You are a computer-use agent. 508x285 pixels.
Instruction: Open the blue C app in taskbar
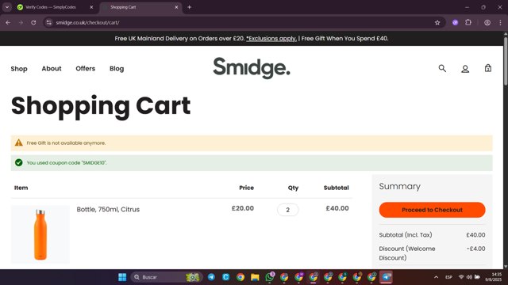tap(225, 277)
